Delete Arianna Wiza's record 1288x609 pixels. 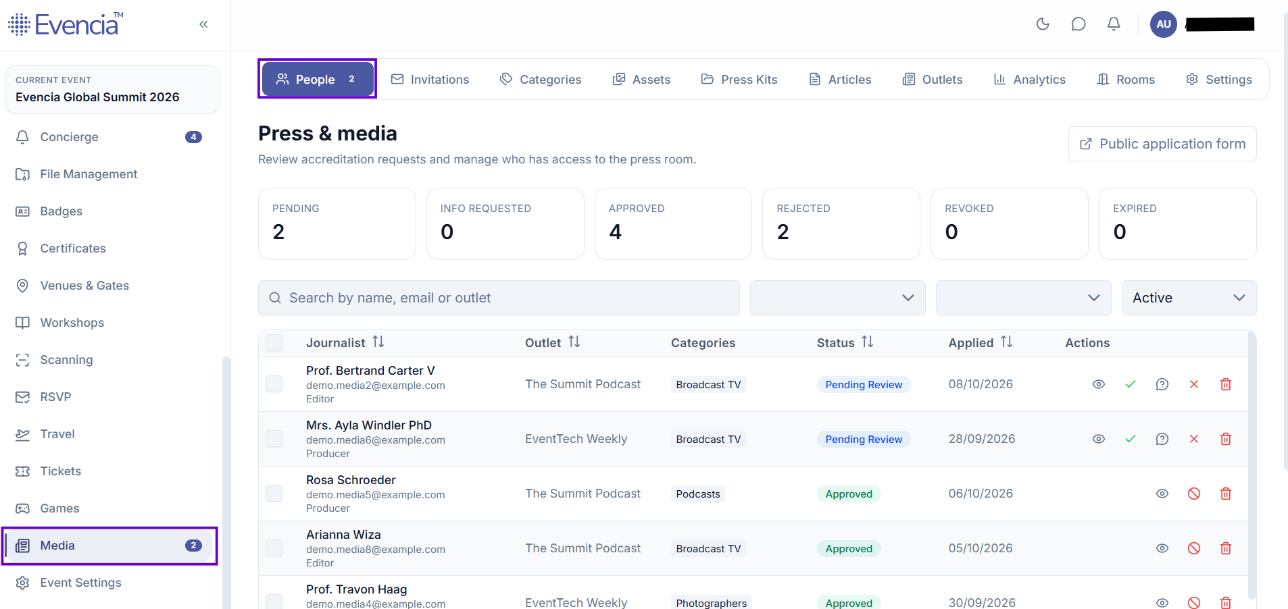pyautogui.click(x=1226, y=548)
